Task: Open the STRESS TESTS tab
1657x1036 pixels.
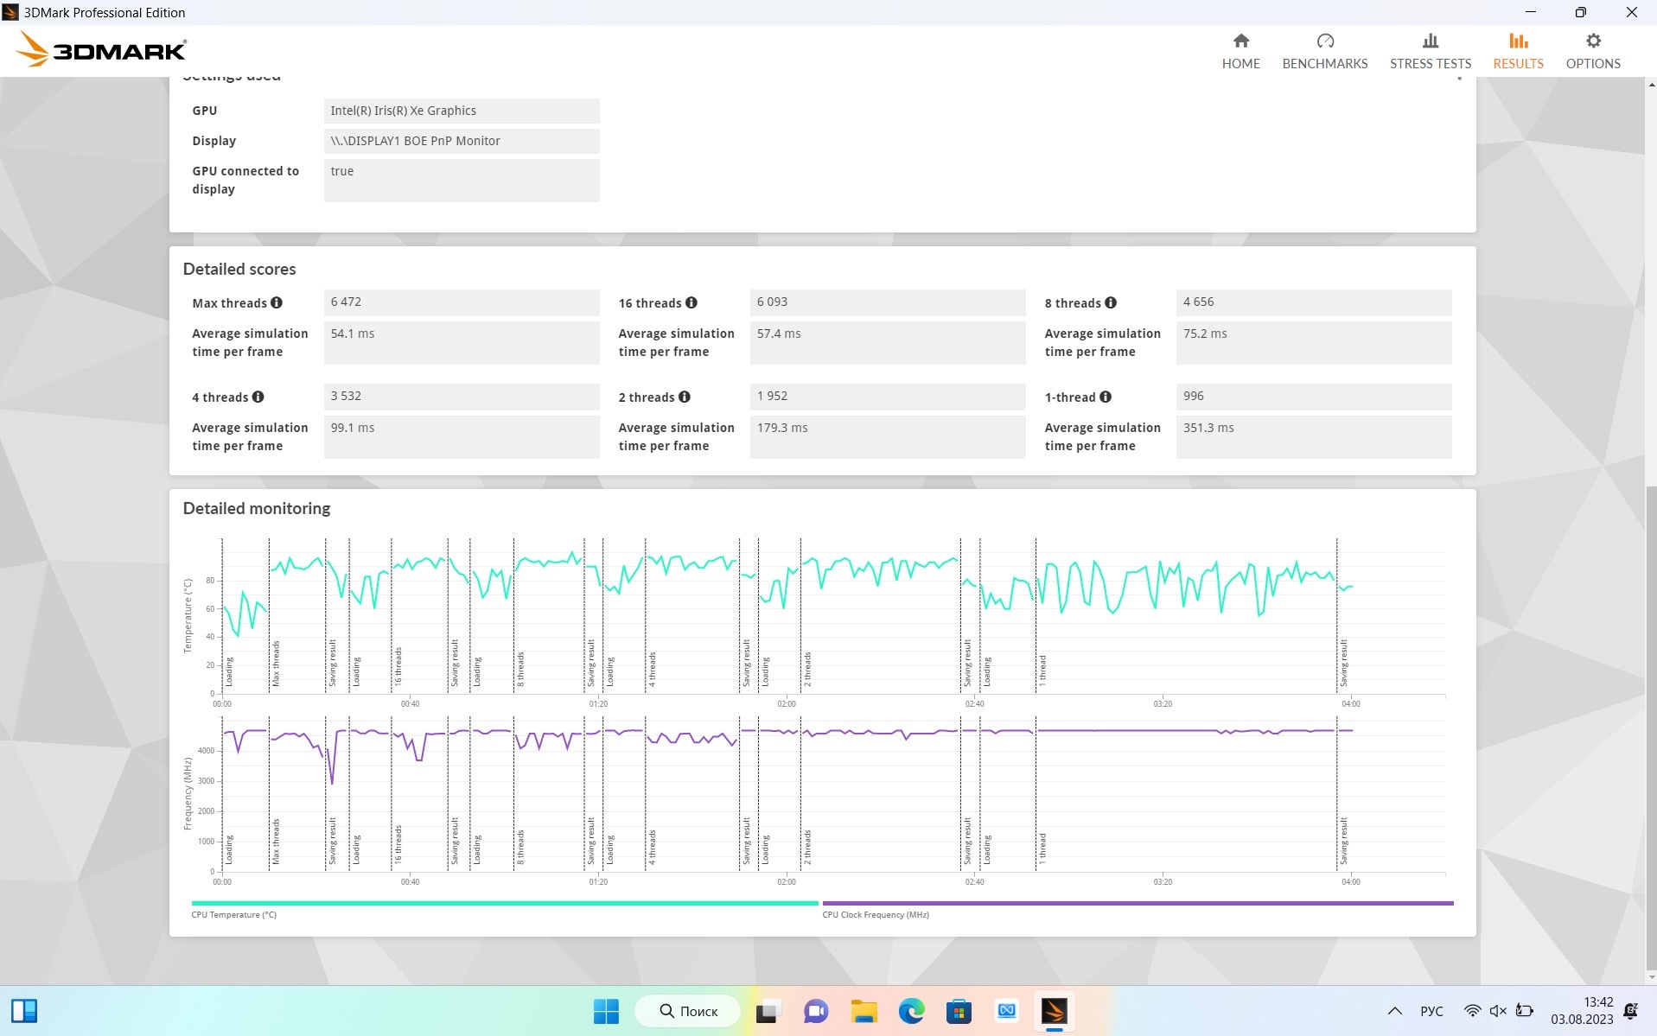Action: tap(1430, 51)
